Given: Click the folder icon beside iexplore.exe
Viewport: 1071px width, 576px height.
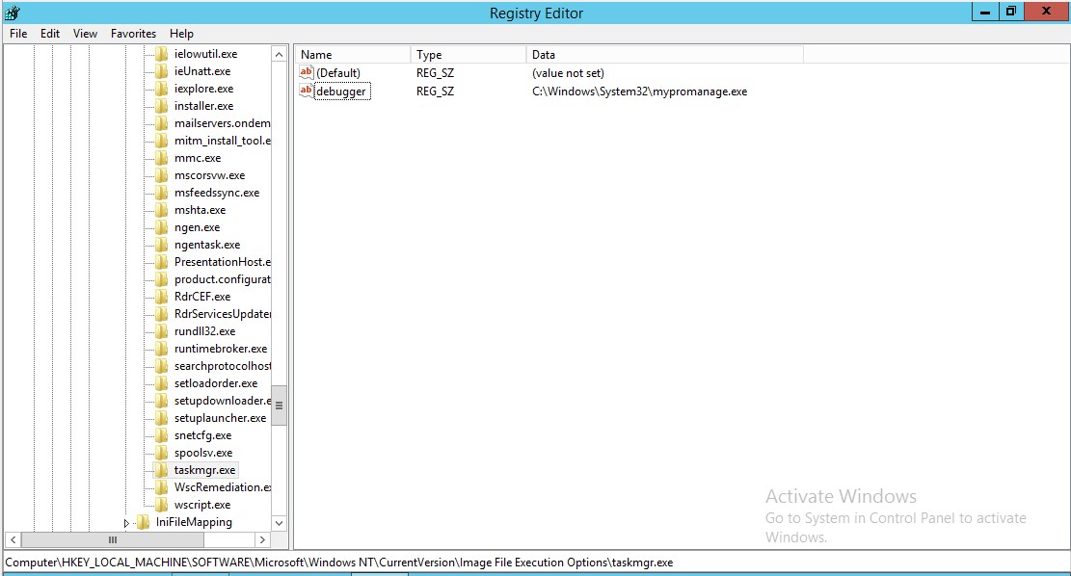Looking at the screenshot, I should click(162, 89).
